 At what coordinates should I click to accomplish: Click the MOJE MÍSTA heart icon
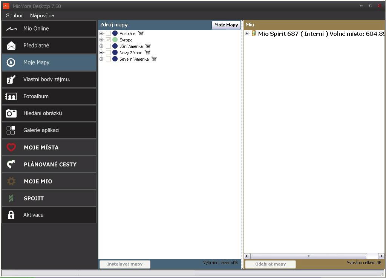[x=11, y=147]
